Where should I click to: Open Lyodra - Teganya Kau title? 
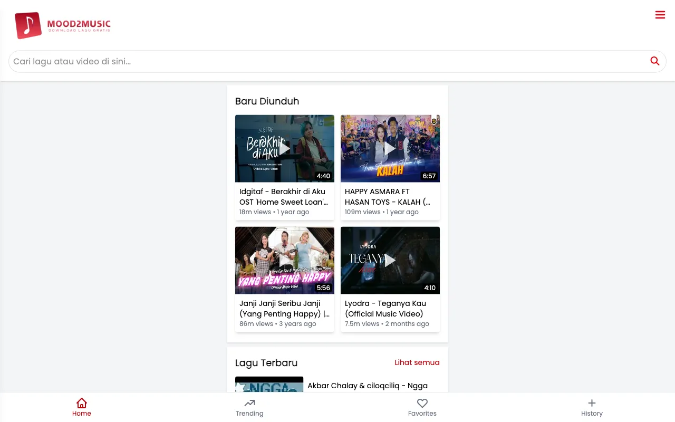click(385, 309)
